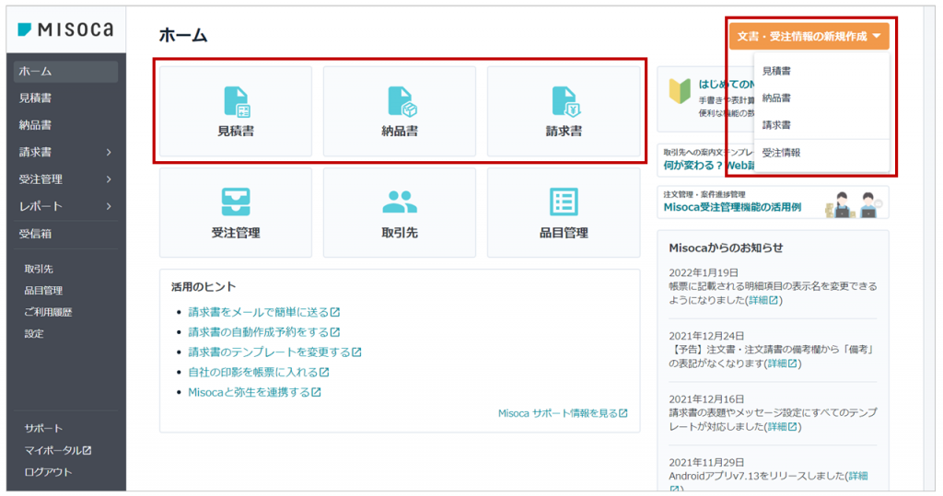Screen dimensions: 943x496
Task: Open 詳細 link for 2021年12月16日 notice
Action: (x=783, y=427)
